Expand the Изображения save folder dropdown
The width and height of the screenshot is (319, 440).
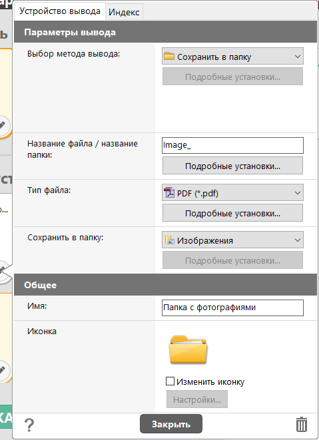coord(232,240)
